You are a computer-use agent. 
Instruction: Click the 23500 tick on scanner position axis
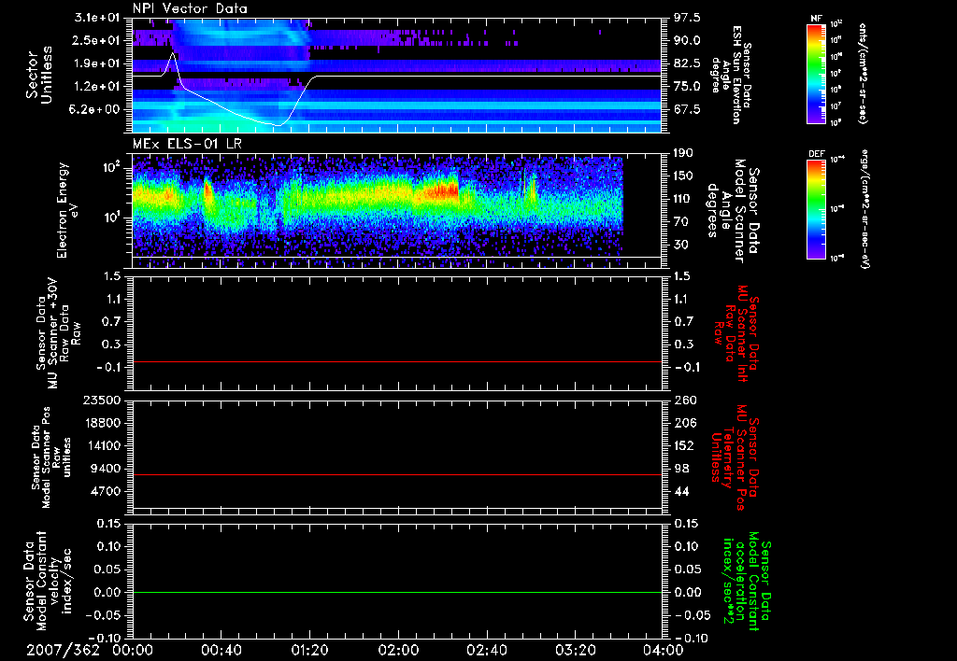[104, 401]
